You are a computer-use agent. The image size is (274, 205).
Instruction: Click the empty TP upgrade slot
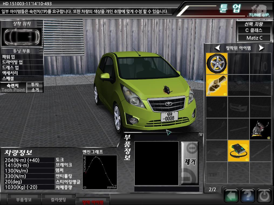[217, 172]
